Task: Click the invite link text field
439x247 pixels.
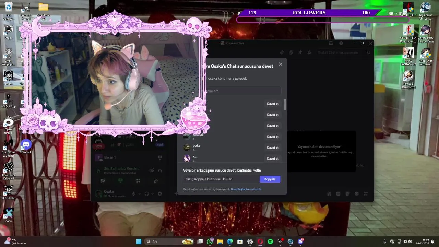Action: 221,179
